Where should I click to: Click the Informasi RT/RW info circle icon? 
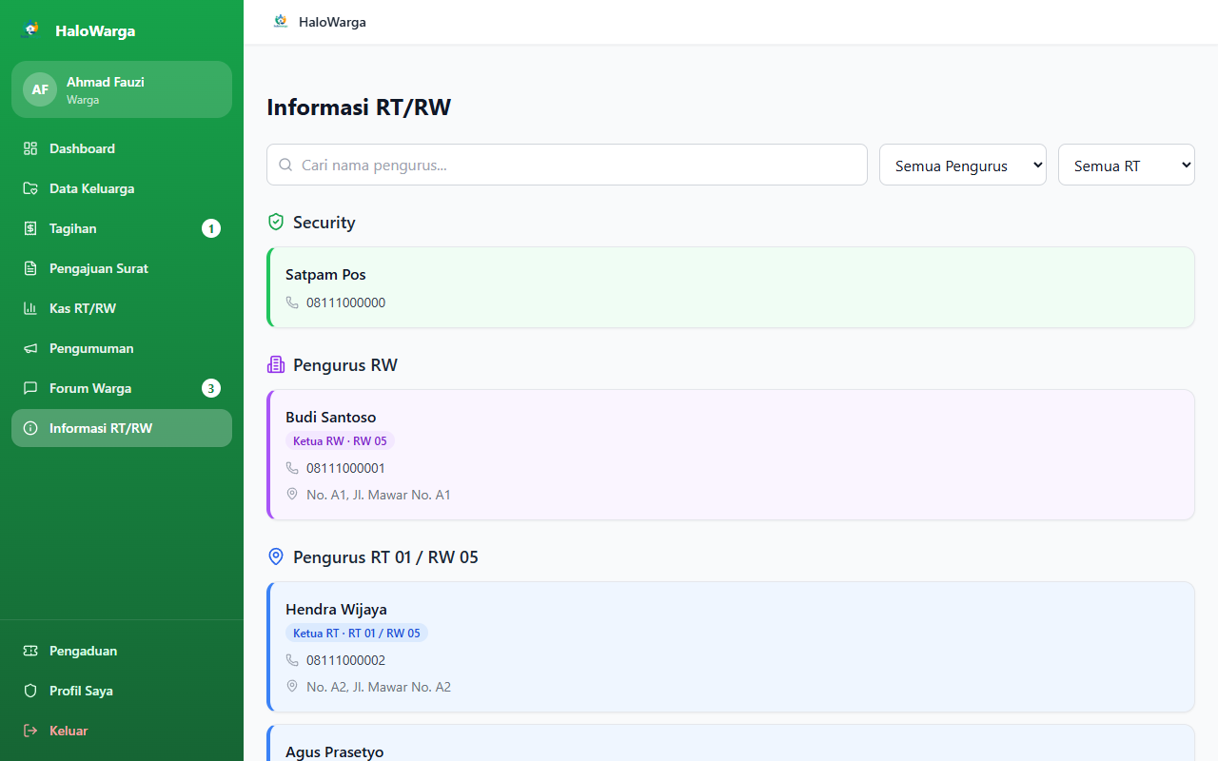pyautogui.click(x=30, y=428)
